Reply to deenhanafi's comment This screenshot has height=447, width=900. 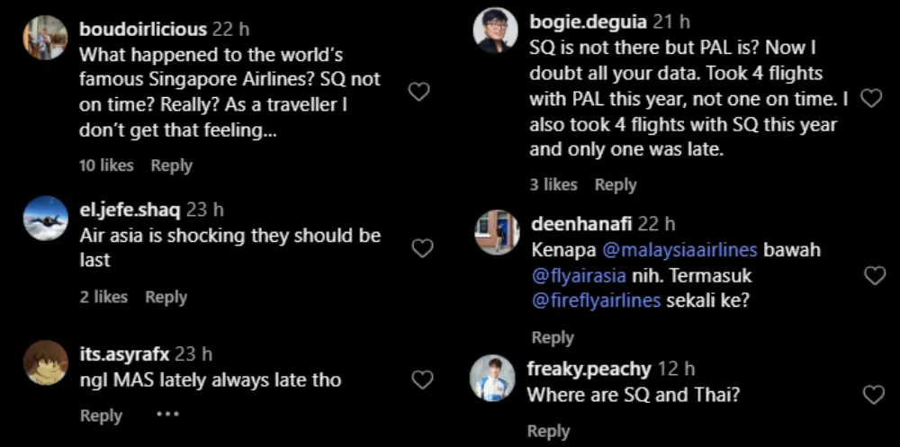point(552,337)
